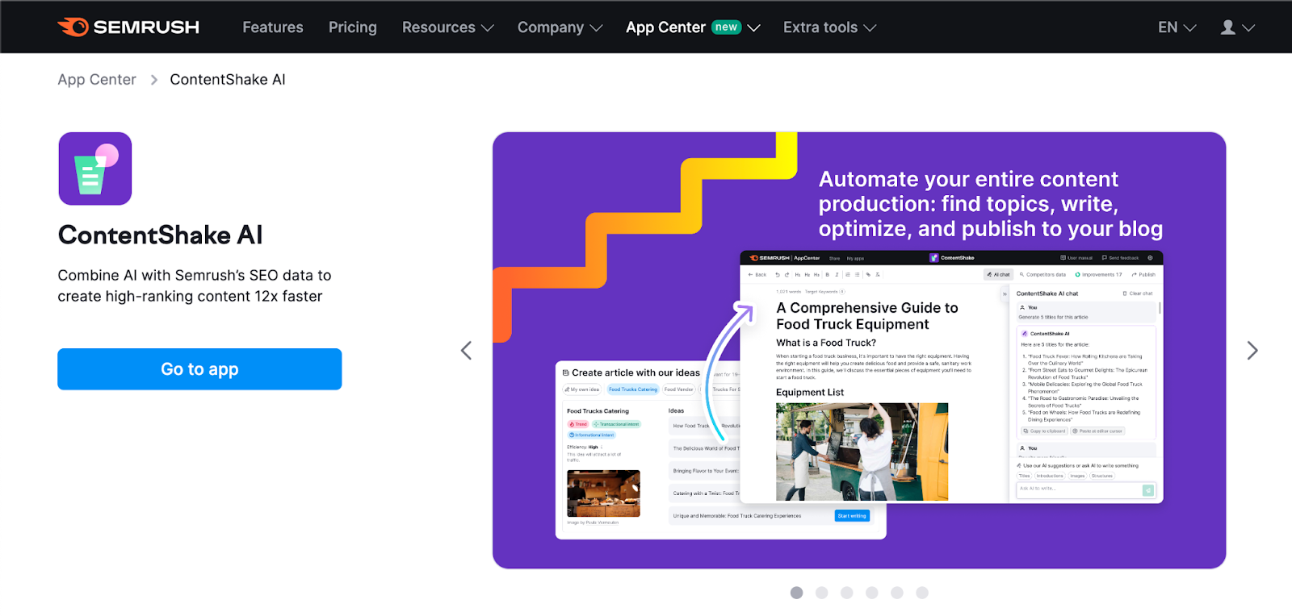Click the large ContentShake AI heading
Viewport: 1292px width, 616px height.
click(160, 235)
